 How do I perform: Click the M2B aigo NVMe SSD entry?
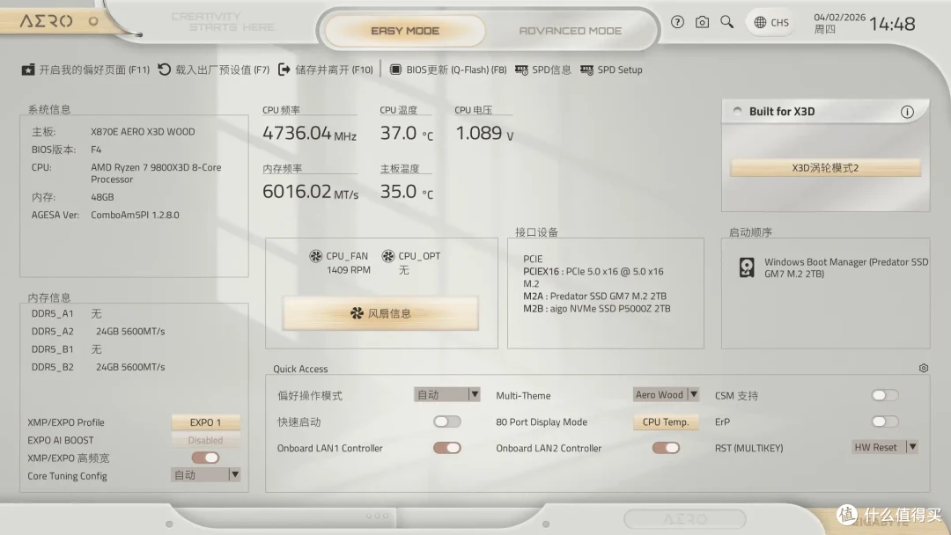(597, 308)
